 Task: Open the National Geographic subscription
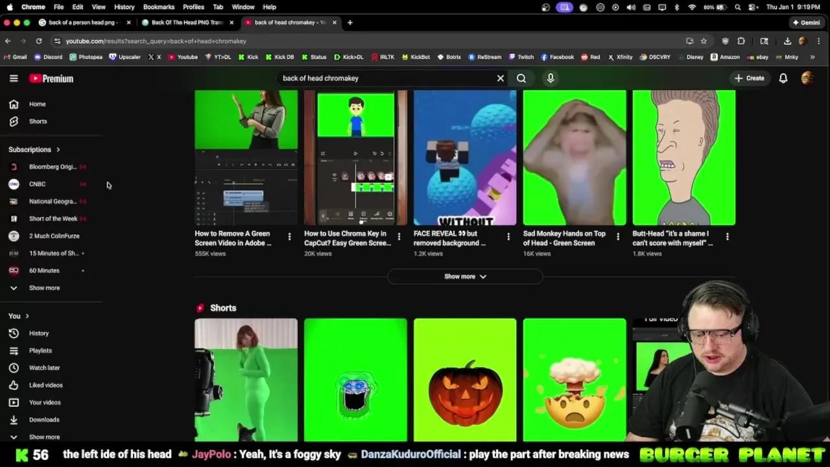51,201
